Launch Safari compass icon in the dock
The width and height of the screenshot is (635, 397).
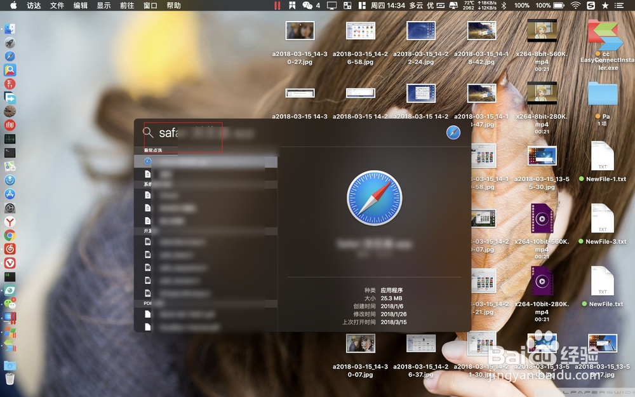coord(10,57)
